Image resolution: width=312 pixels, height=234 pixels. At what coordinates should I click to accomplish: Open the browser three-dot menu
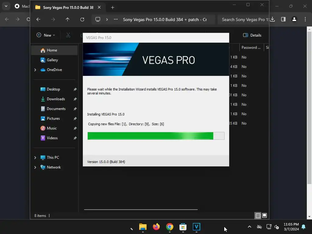(x=305, y=19)
